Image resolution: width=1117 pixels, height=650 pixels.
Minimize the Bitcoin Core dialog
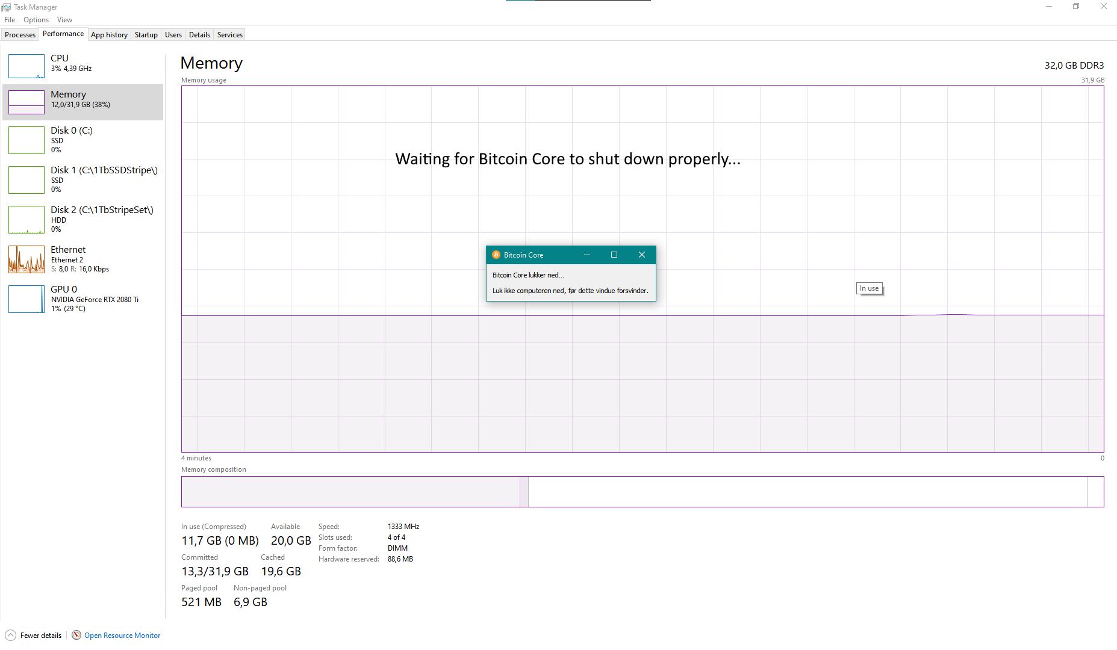click(587, 255)
